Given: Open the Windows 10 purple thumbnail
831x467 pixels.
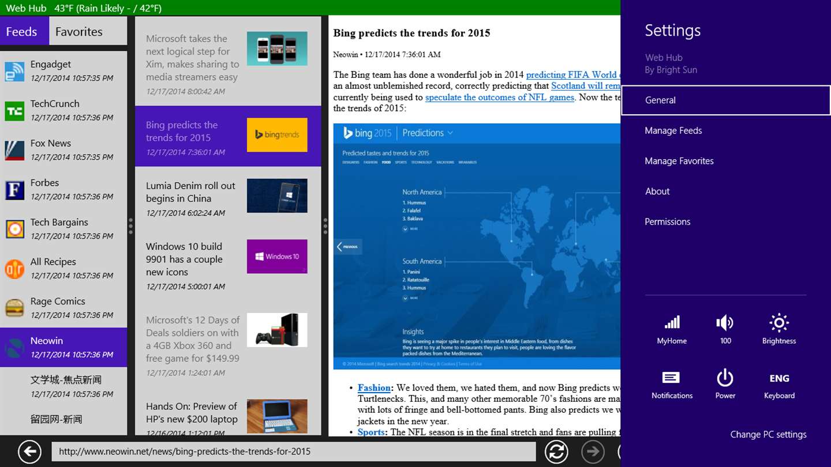Looking at the screenshot, I should tap(277, 257).
